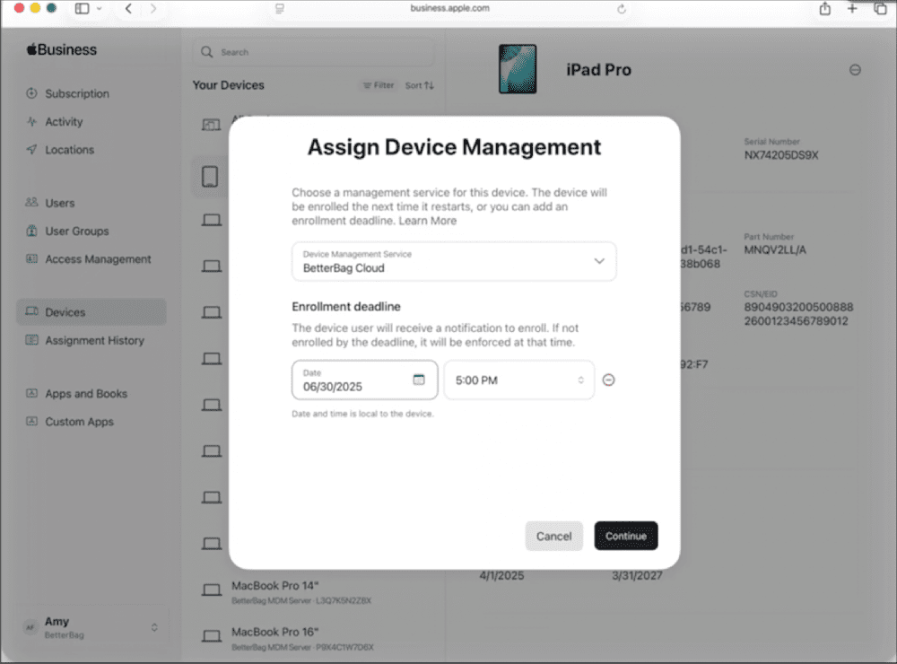The width and height of the screenshot is (897, 664).
Task: Go back in Safari
Action: click(128, 9)
